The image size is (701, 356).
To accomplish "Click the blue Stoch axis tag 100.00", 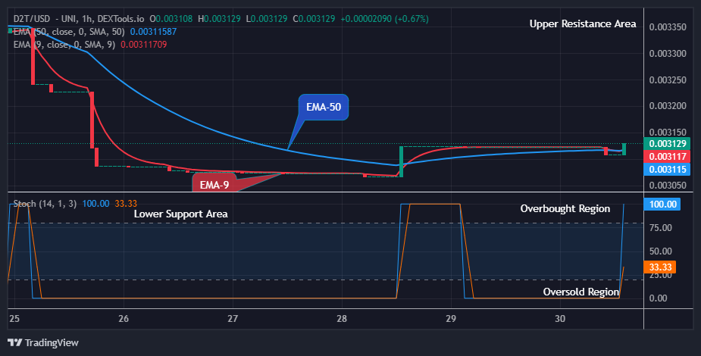I will pyautogui.click(x=662, y=204).
